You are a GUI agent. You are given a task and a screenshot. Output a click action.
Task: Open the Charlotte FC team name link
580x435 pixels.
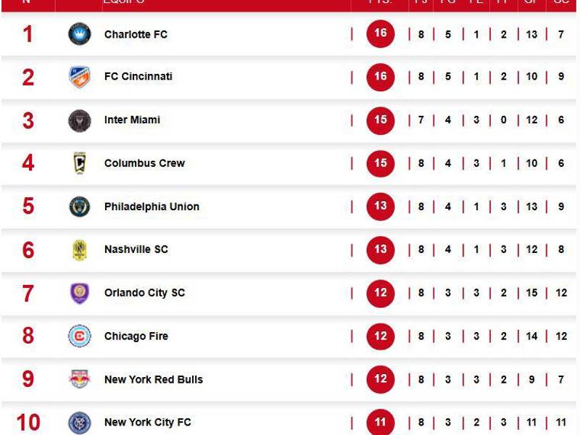pos(138,34)
